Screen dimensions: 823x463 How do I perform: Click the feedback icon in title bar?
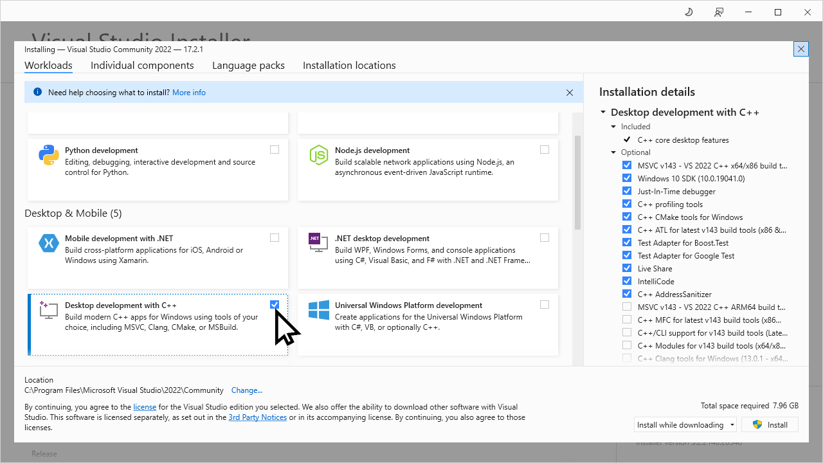[x=718, y=12]
